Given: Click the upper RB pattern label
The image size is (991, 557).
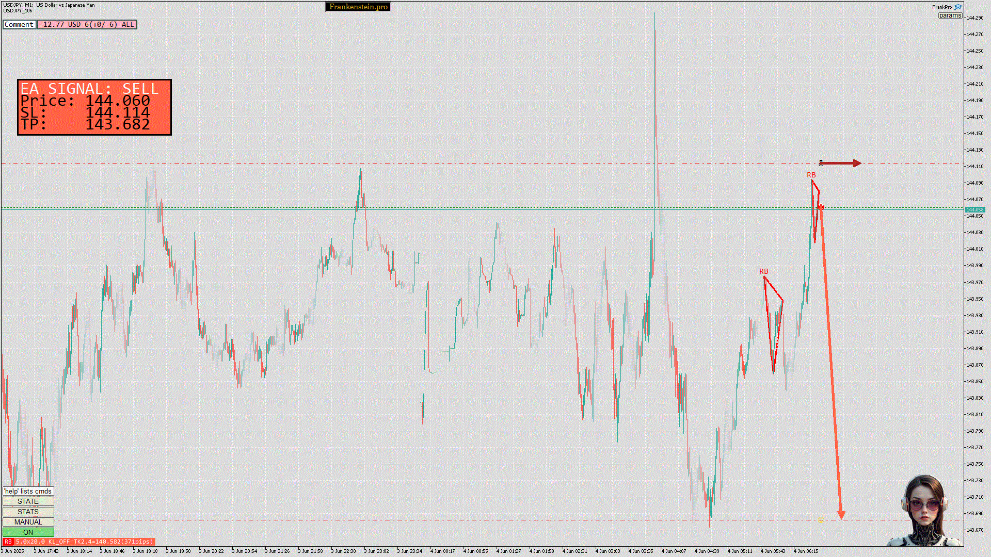Looking at the screenshot, I should tap(811, 175).
